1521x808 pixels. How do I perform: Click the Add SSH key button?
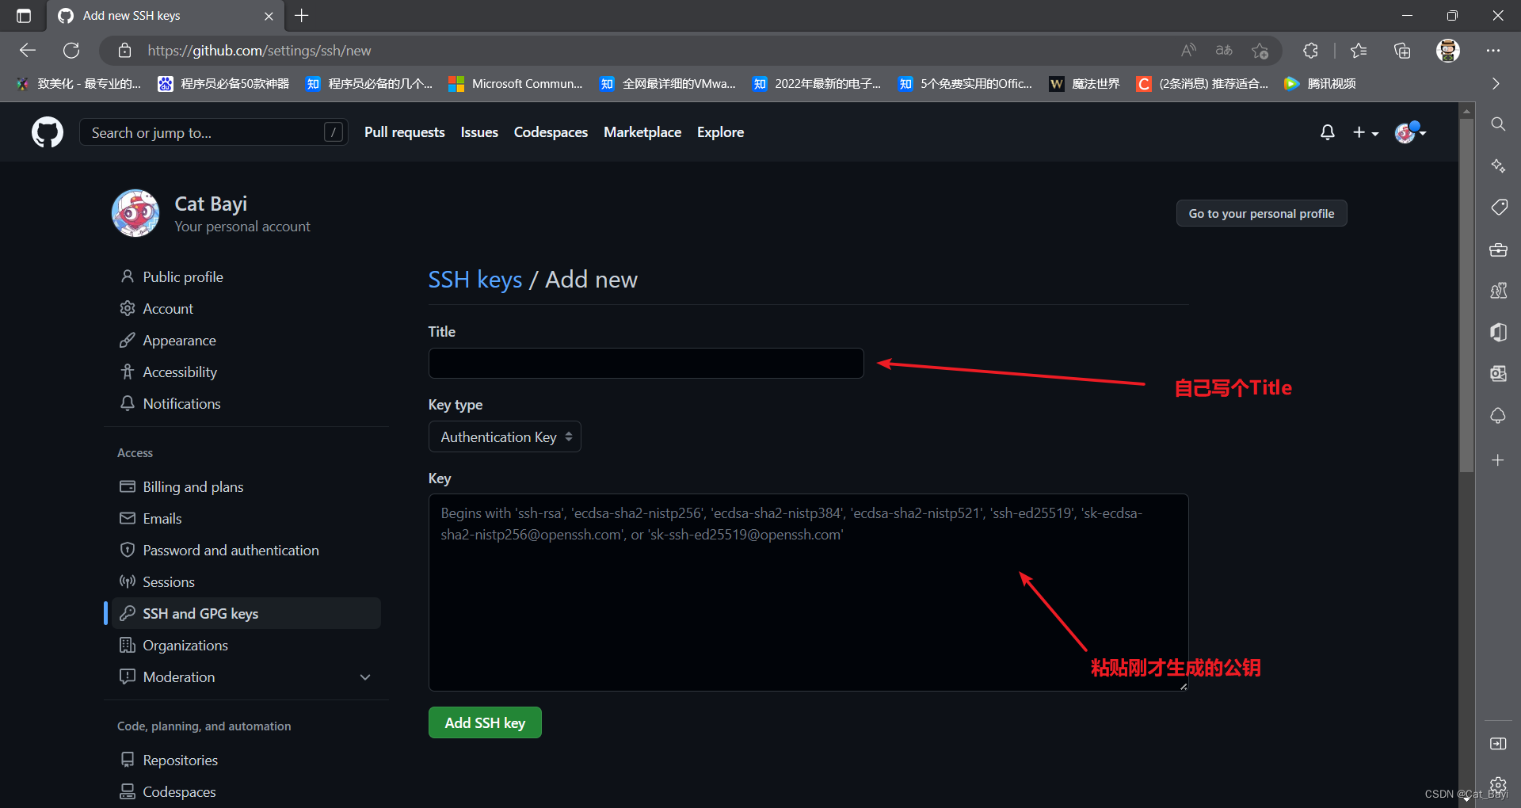485,722
